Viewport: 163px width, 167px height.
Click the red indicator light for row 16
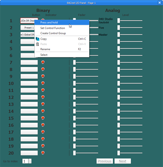click(43, 125)
